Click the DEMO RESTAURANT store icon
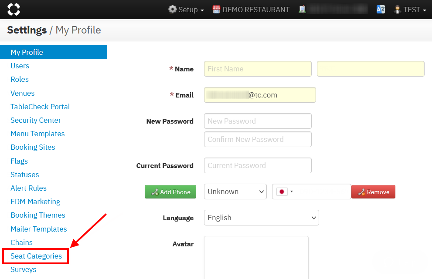This screenshot has height=279, width=432. (x=217, y=10)
